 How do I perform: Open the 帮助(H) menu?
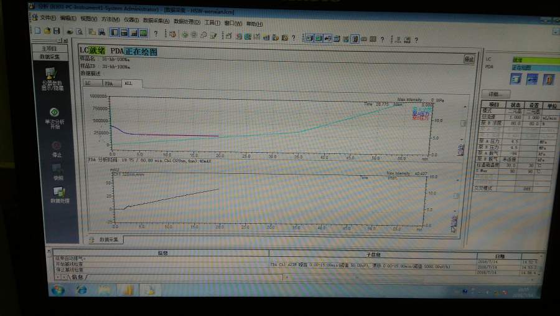click(x=254, y=24)
